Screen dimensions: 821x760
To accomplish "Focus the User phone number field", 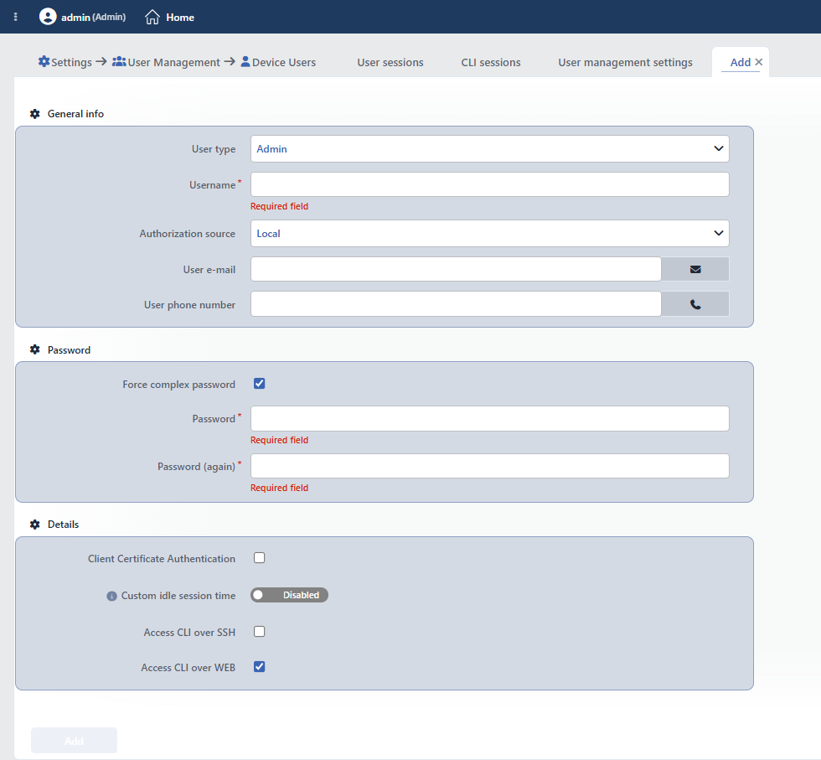I will pos(456,304).
